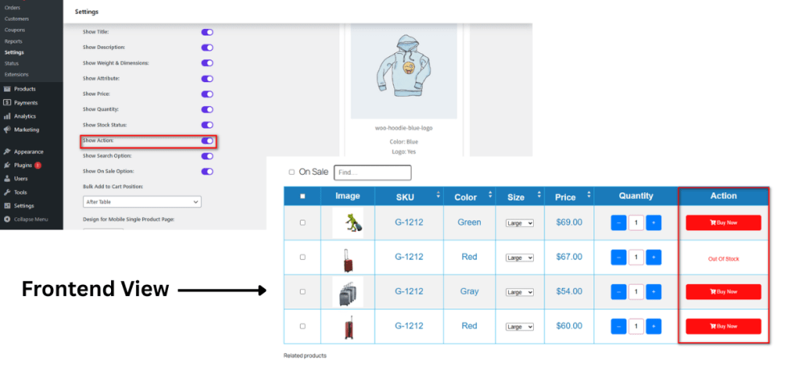Open the Users person icon
Viewport: 788px width, 367px height.
(x=7, y=179)
